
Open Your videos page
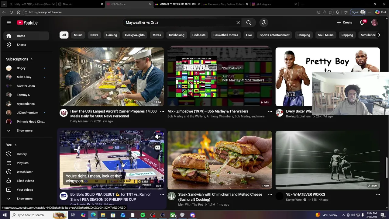pos(26,190)
